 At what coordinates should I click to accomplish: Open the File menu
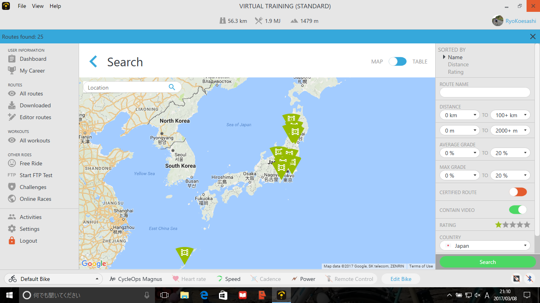point(22,6)
